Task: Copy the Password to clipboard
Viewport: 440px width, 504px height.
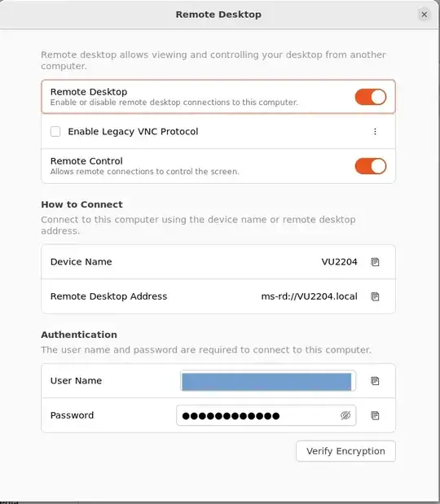Action: tap(375, 415)
